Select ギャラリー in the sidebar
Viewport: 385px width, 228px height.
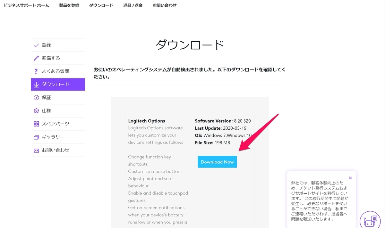(x=58, y=137)
